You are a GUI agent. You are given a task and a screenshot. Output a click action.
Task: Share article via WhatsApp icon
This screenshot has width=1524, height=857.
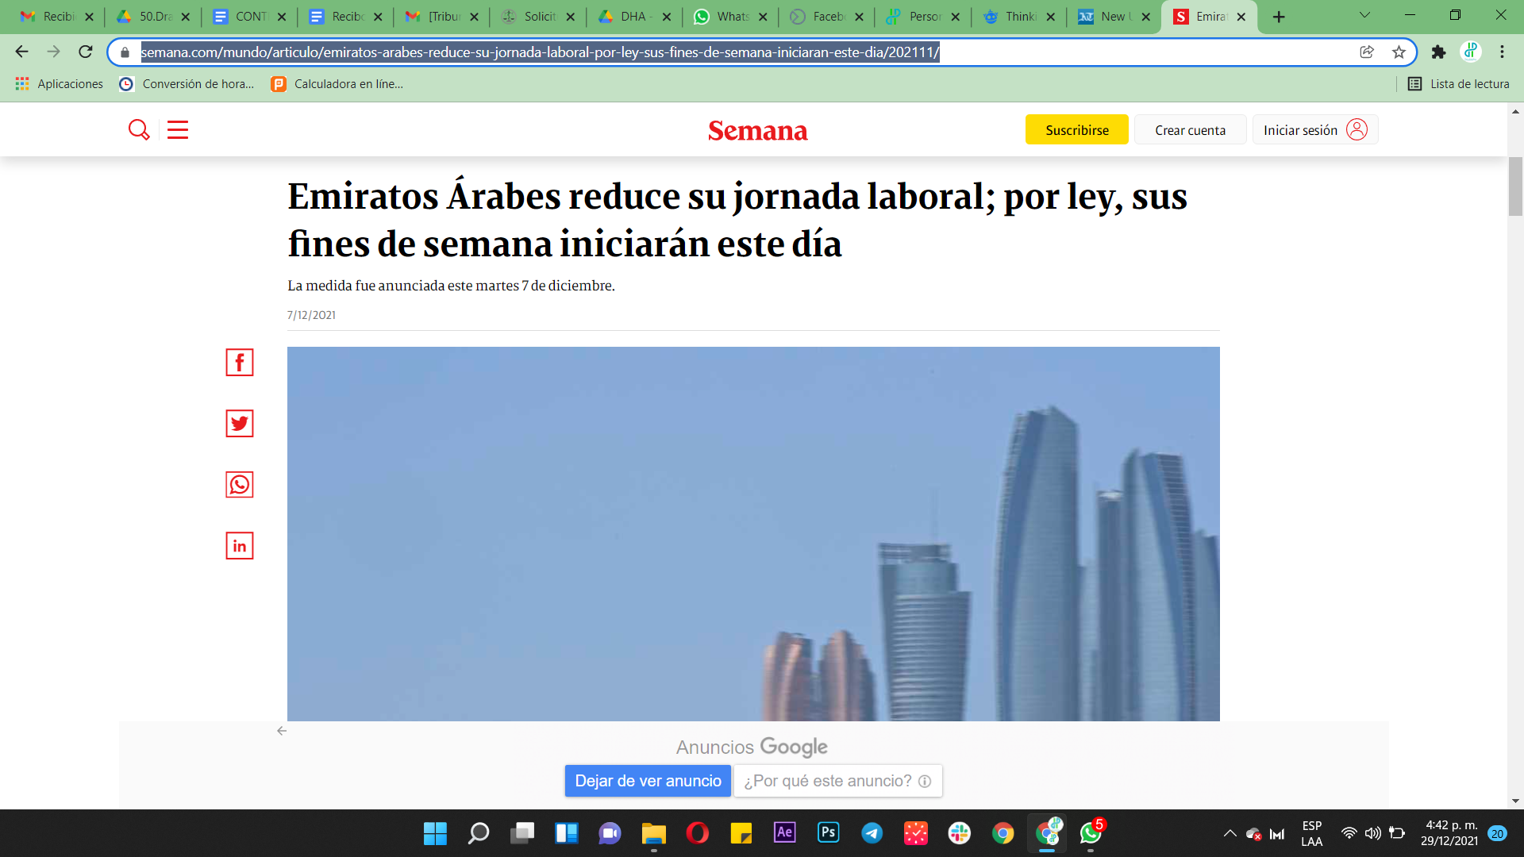click(239, 485)
